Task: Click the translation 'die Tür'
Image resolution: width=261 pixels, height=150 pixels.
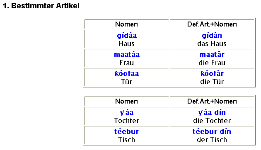Action: [x=212, y=82]
